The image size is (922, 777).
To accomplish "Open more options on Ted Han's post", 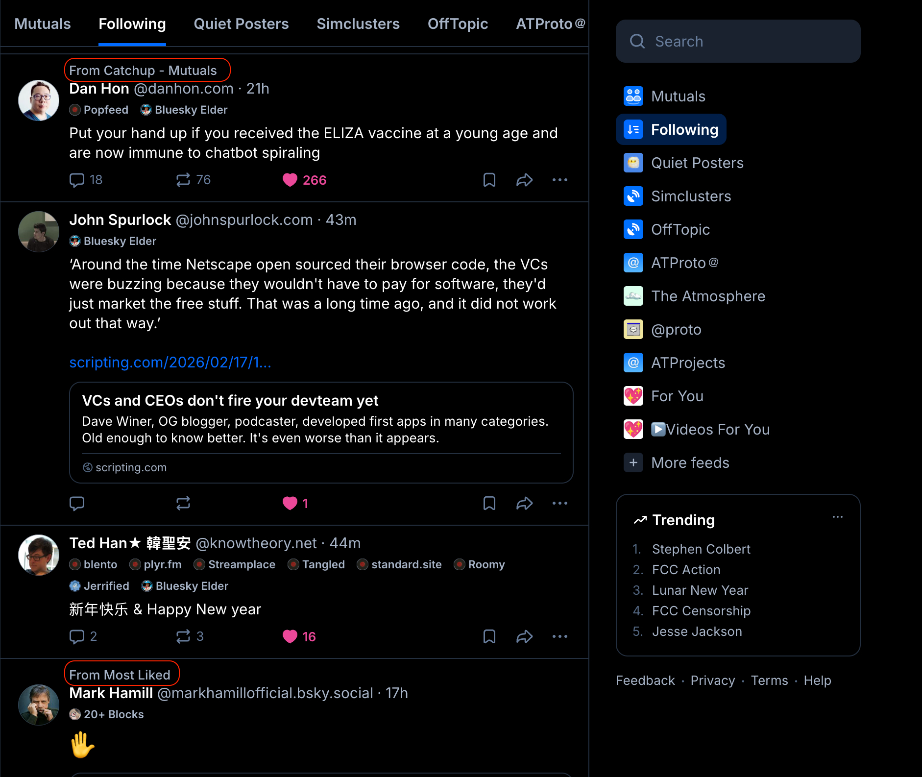I will [559, 636].
